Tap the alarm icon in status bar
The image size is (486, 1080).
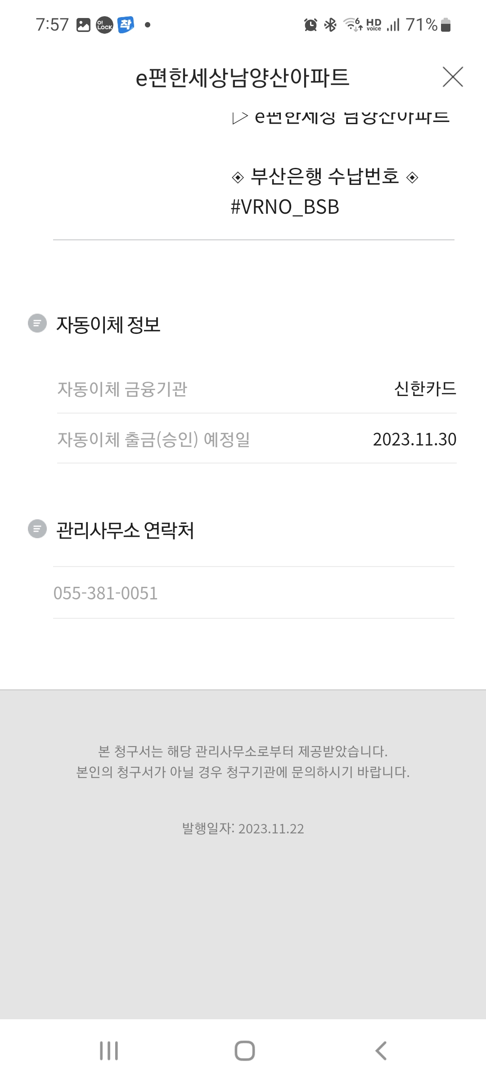pos(310,25)
